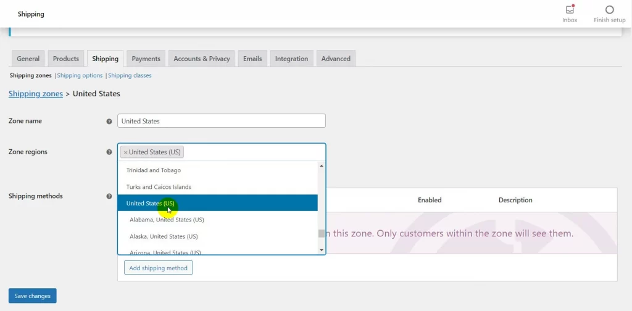Click Shipping zones breadcrumb link
Image resolution: width=632 pixels, height=311 pixels.
(x=36, y=93)
